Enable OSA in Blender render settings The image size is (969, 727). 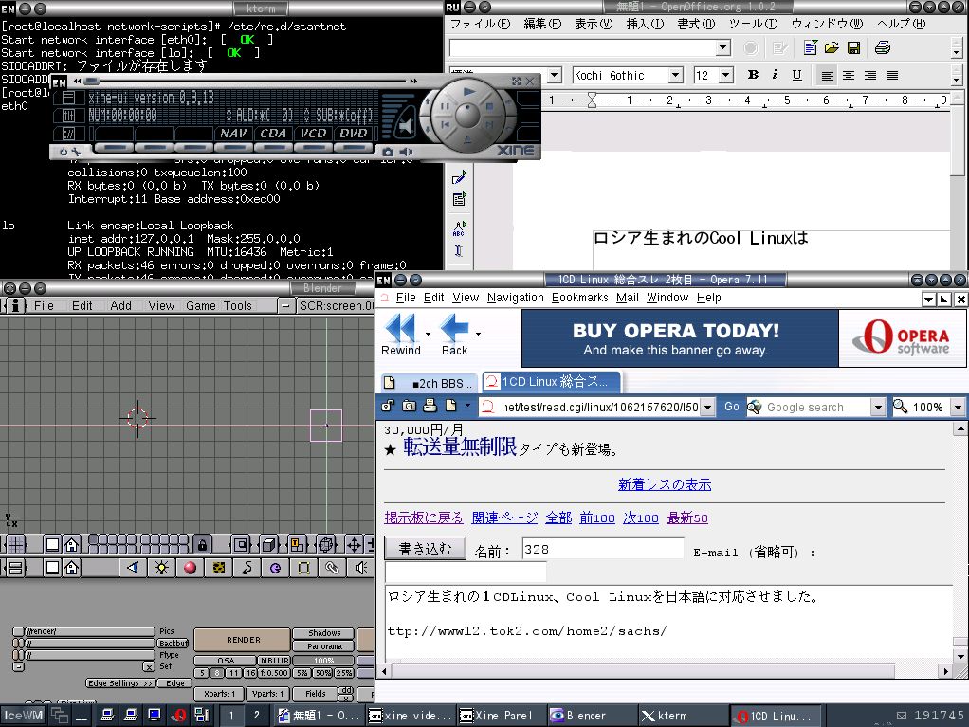click(226, 661)
